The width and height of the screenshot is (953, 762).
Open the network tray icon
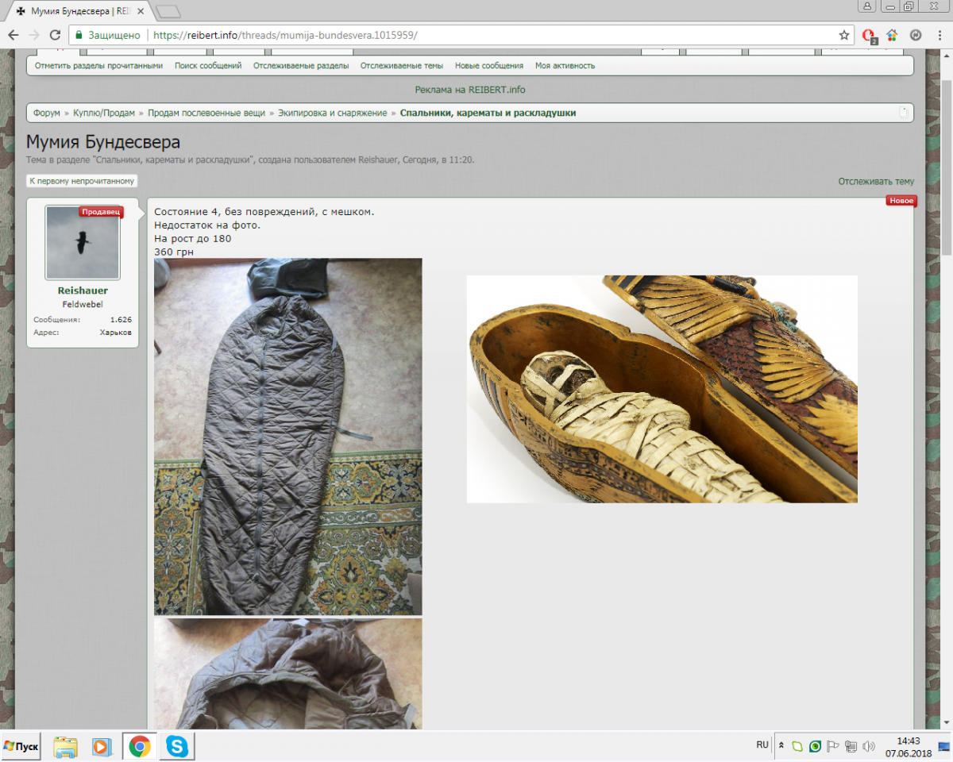(x=851, y=746)
